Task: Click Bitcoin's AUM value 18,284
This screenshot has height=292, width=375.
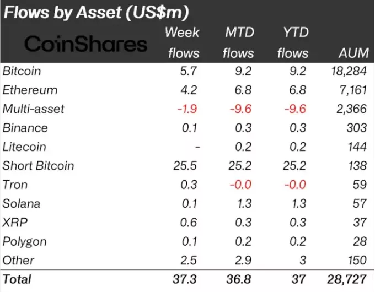Action: tap(347, 71)
